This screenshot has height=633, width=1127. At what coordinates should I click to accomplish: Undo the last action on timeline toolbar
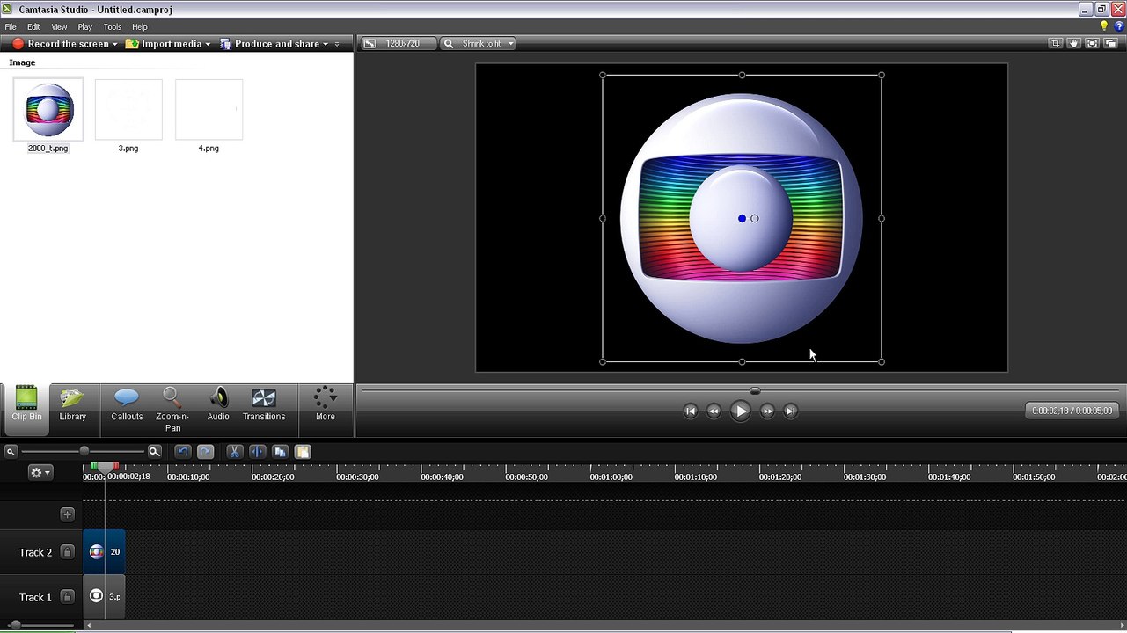[183, 452]
